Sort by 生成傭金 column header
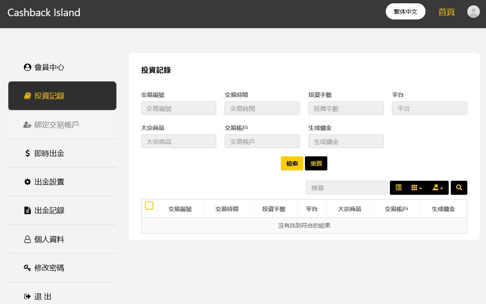 (x=443, y=209)
